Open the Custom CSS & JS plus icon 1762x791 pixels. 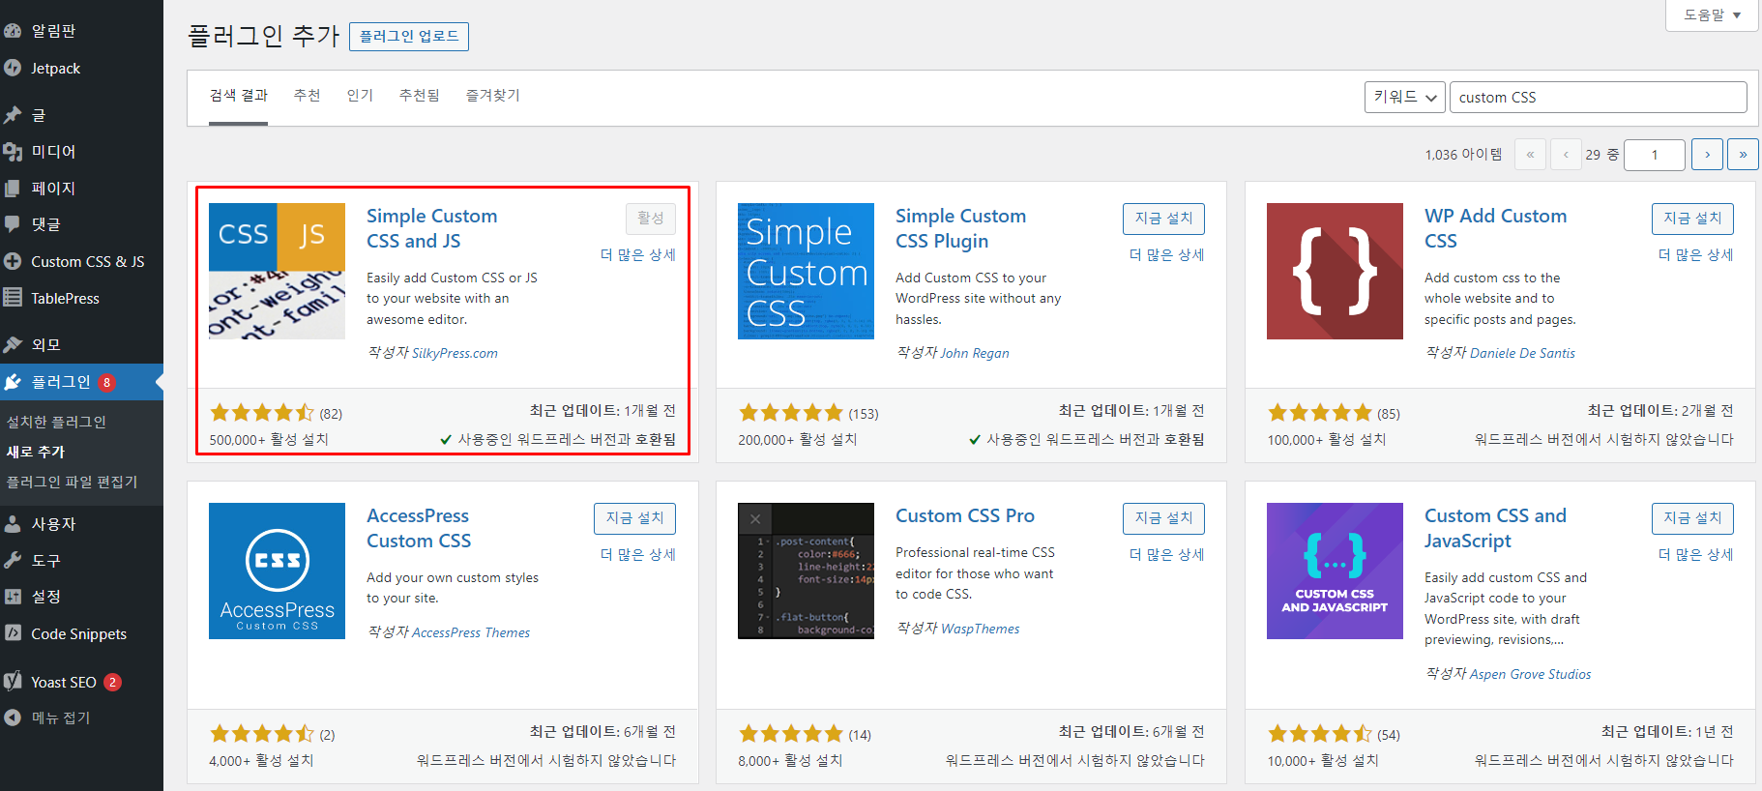click(13, 261)
